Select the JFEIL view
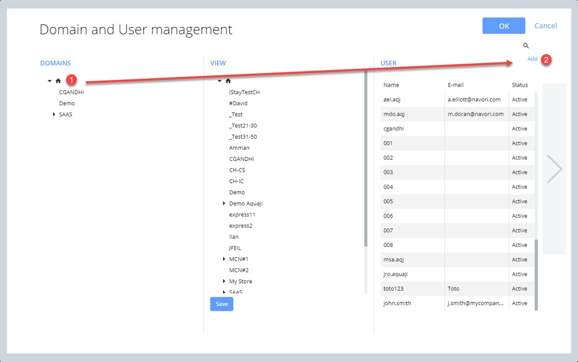 pyautogui.click(x=235, y=248)
